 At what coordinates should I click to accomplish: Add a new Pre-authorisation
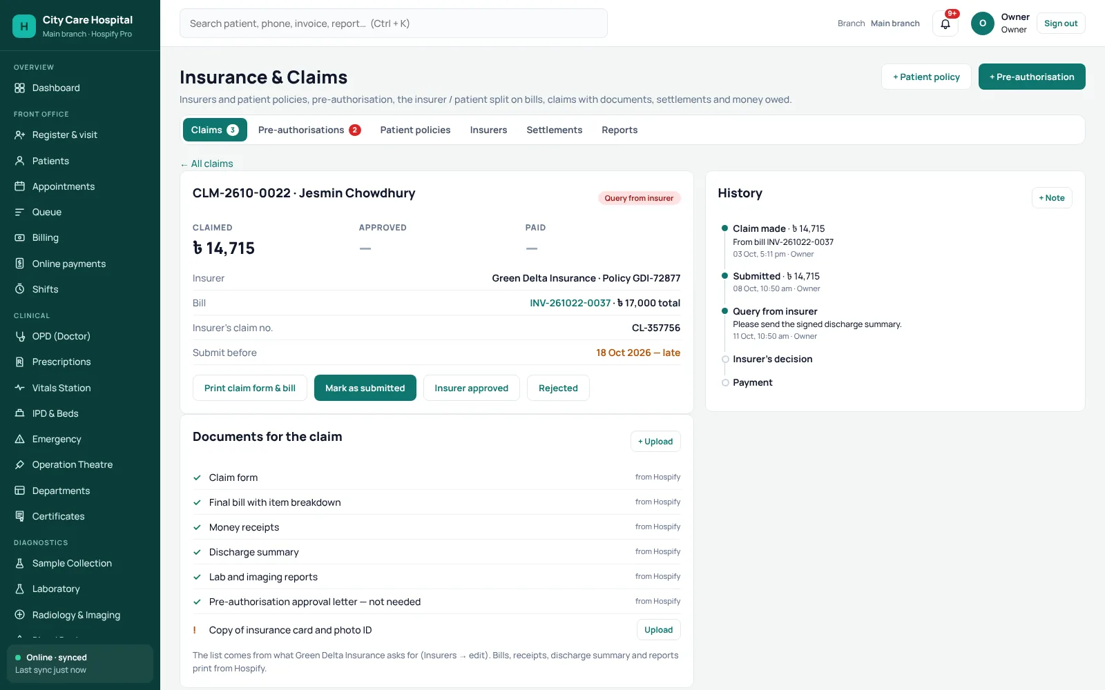click(x=1032, y=77)
